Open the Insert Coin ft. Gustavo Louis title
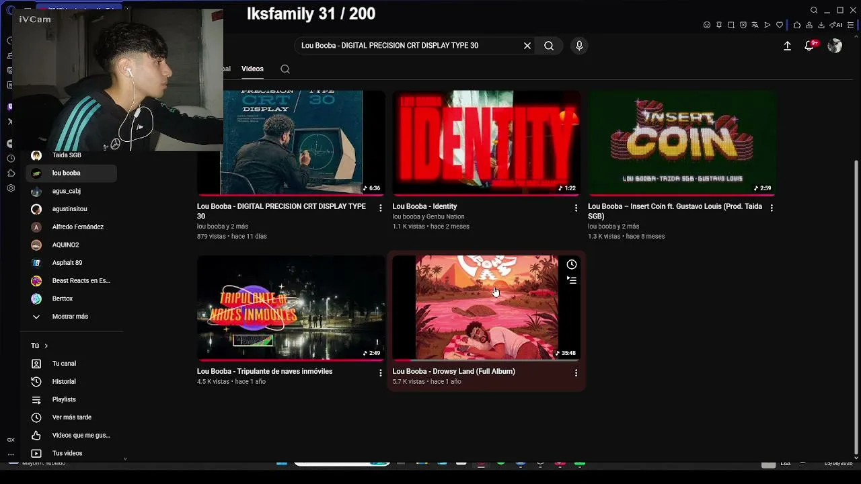 (675, 211)
